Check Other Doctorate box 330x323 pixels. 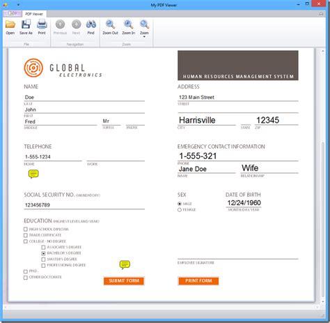(26, 278)
